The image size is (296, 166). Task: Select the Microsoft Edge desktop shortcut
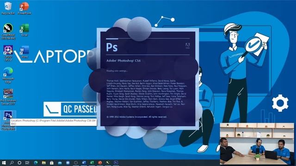(x=8, y=75)
